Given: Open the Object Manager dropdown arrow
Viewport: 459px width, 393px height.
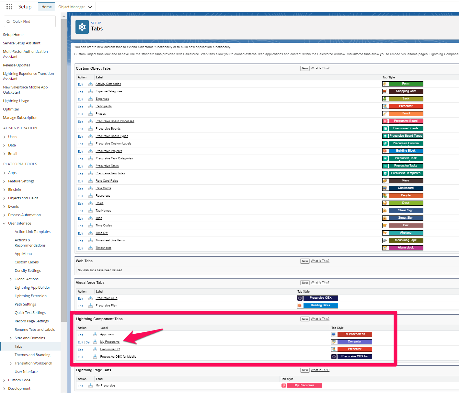Looking at the screenshot, I should (x=90, y=7).
